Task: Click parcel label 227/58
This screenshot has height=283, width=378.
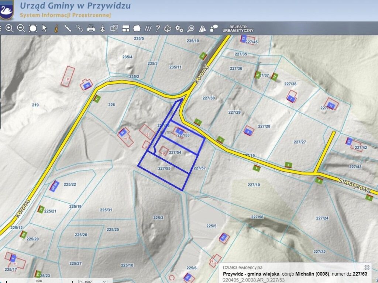Action: (257, 217)
